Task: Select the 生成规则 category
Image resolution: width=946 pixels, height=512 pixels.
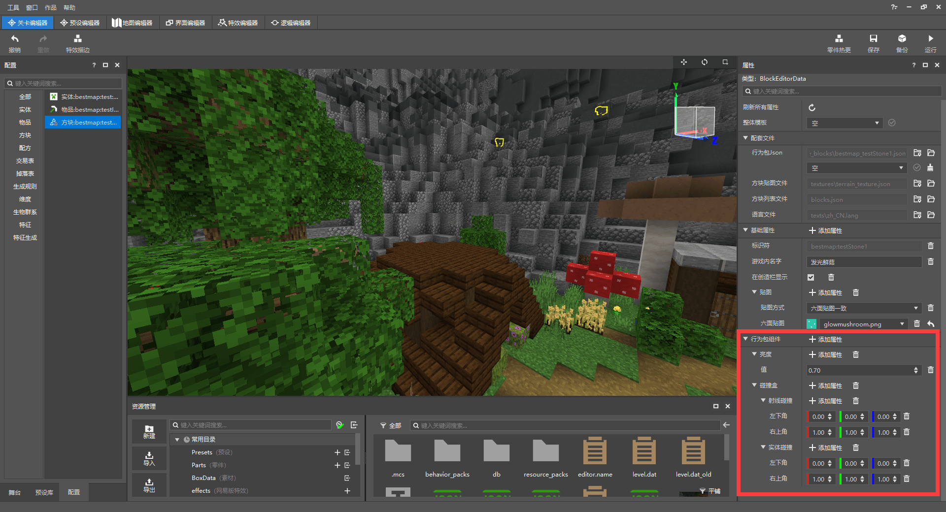Action: pos(25,187)
